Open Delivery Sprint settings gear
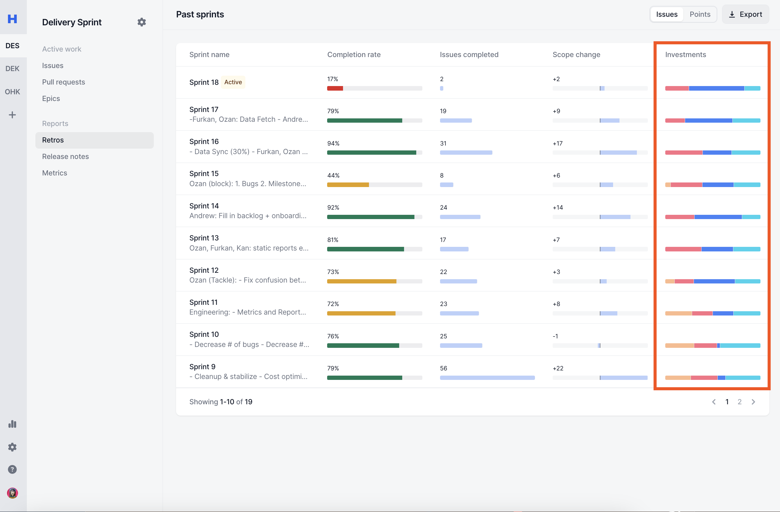 [142, 22]
